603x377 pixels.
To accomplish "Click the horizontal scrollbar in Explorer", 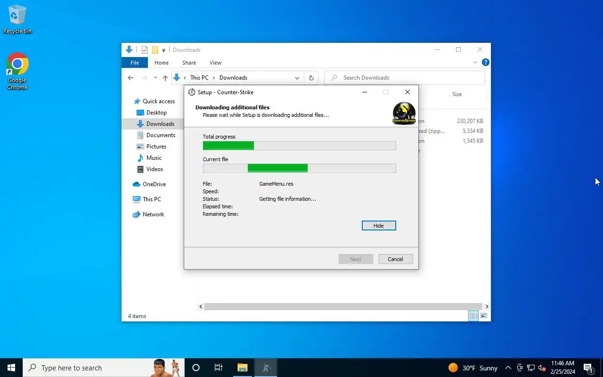I will point(343,306).
